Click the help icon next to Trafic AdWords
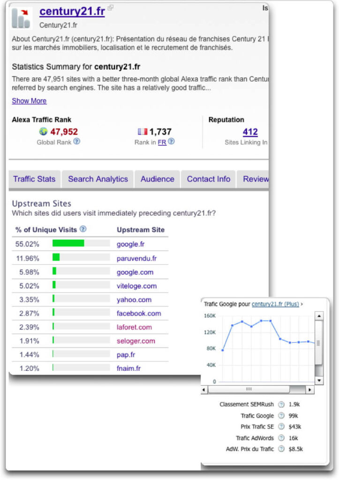The image size is (339, 480). 281,438
